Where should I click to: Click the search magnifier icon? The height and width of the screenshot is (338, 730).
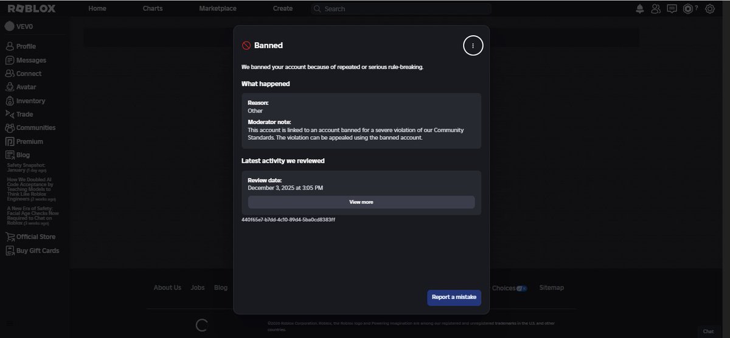[x=318, y=9]
